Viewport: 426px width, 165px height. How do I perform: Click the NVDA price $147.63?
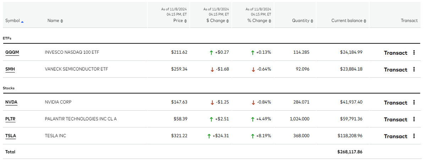(x=179, y=102)
